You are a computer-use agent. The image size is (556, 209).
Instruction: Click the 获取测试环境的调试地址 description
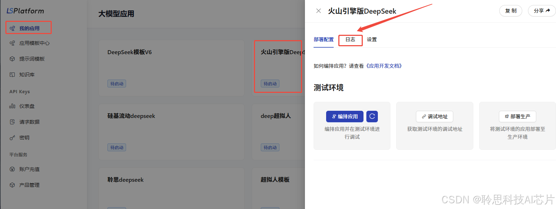(435, 129)
